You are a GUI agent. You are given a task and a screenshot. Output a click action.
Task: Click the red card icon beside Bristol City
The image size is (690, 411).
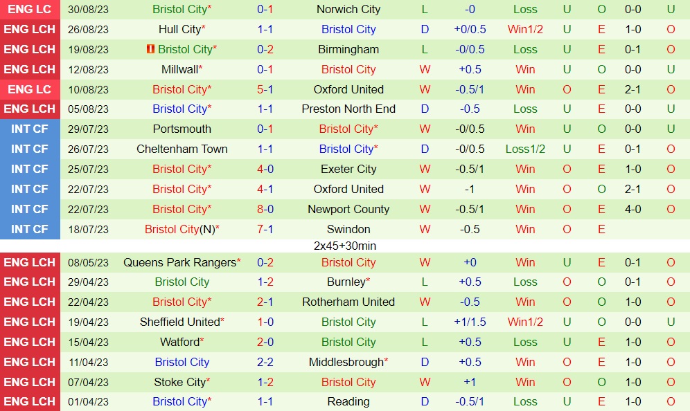point(151,50)
